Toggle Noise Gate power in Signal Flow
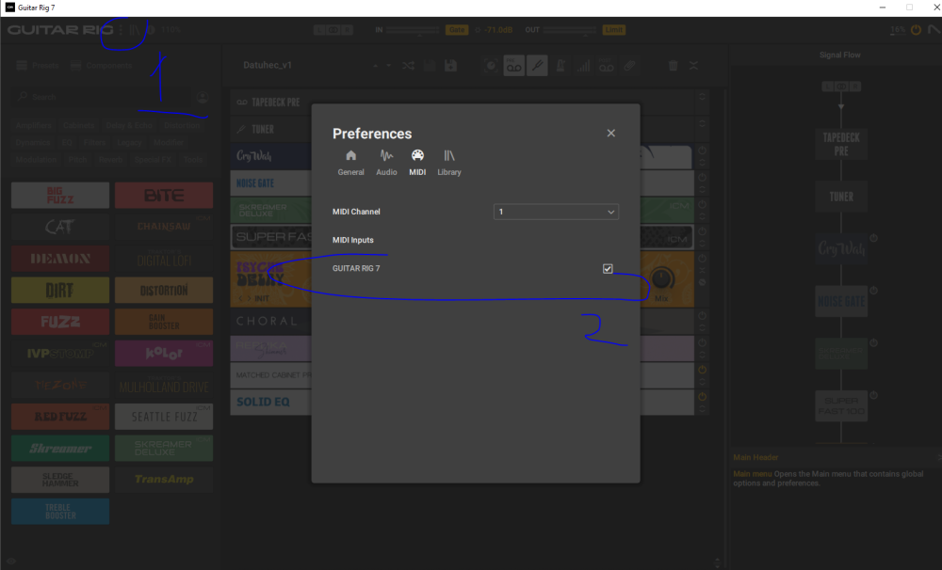The width and height of the screenshot is (942, 570). (x=873, y=291)
